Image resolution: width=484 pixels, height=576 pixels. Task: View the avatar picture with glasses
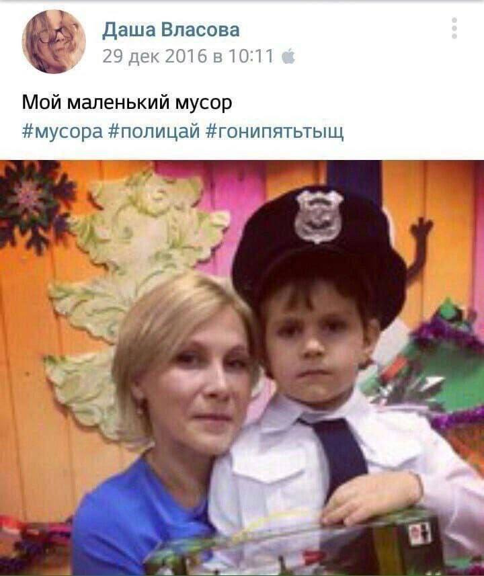coord(54,42)
